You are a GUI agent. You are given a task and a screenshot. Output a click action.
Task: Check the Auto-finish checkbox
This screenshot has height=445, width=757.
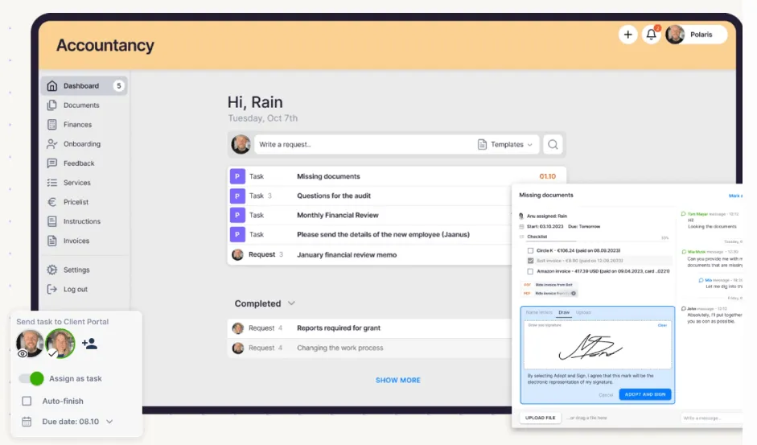(27, 401)
